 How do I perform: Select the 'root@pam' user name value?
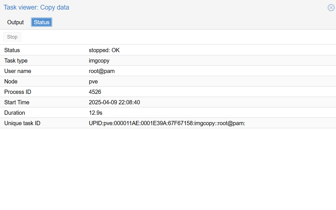pos(102,71)
